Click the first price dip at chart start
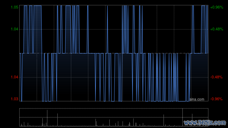 [x=21, y=77]
